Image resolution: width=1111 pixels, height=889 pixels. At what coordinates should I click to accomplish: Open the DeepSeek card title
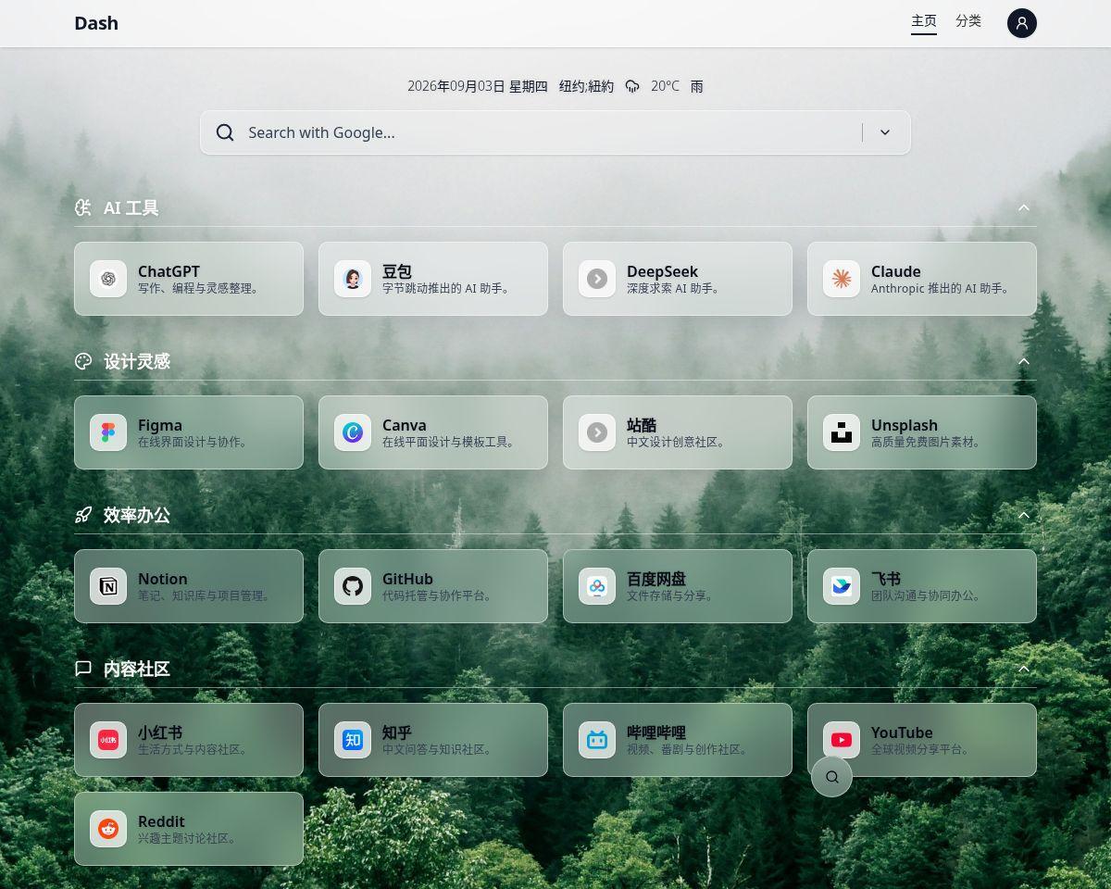(x=662, y=271)
